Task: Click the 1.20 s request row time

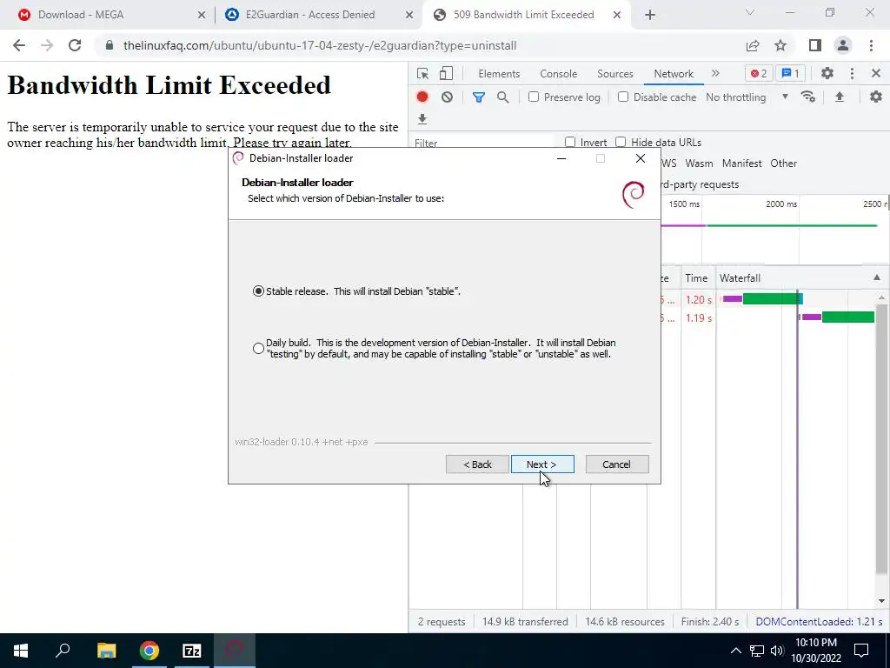Action: pyautogui.click(x=698, y=300)
